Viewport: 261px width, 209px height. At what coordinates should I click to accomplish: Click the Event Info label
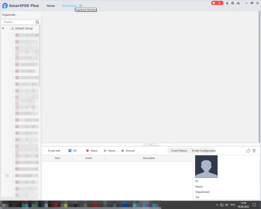(x=54, y=151)
